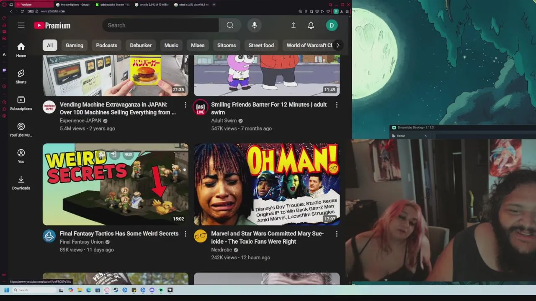Open Nerdrotic channel avatar
Viewport: 536px width, 301px height.
[201, 236]
